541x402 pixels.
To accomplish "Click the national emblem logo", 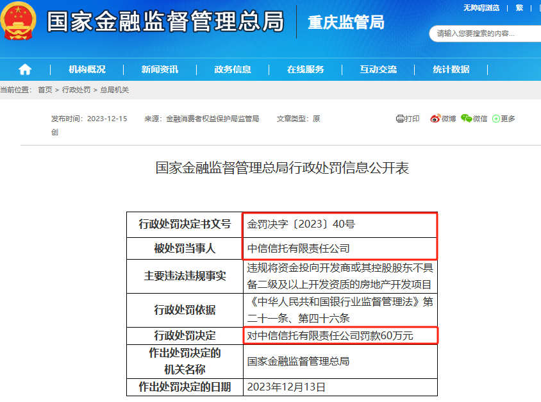I will coord(18,21).
